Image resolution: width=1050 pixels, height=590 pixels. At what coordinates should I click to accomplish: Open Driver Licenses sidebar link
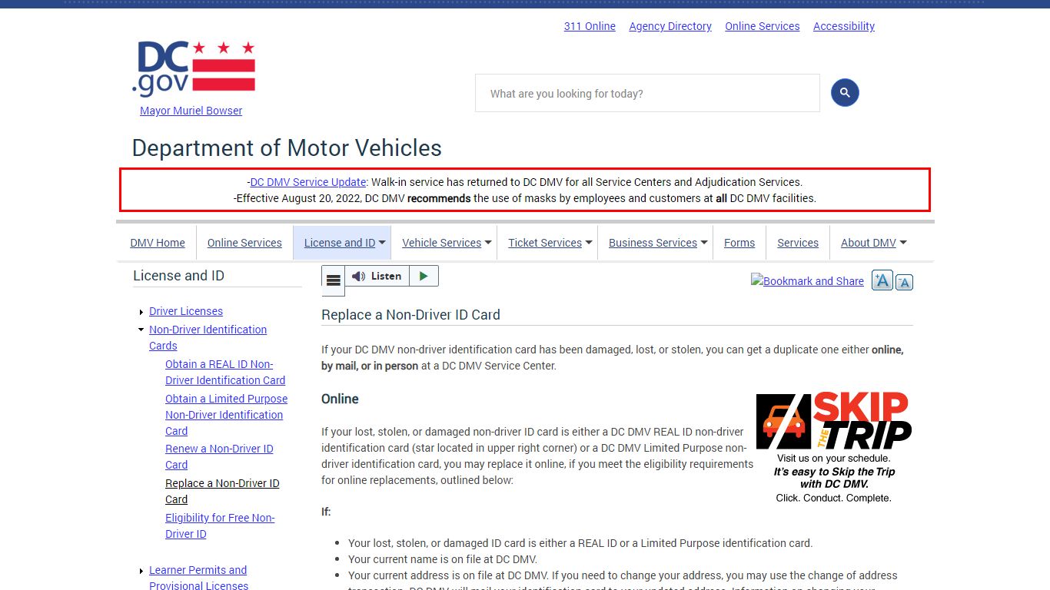point(186,311)
